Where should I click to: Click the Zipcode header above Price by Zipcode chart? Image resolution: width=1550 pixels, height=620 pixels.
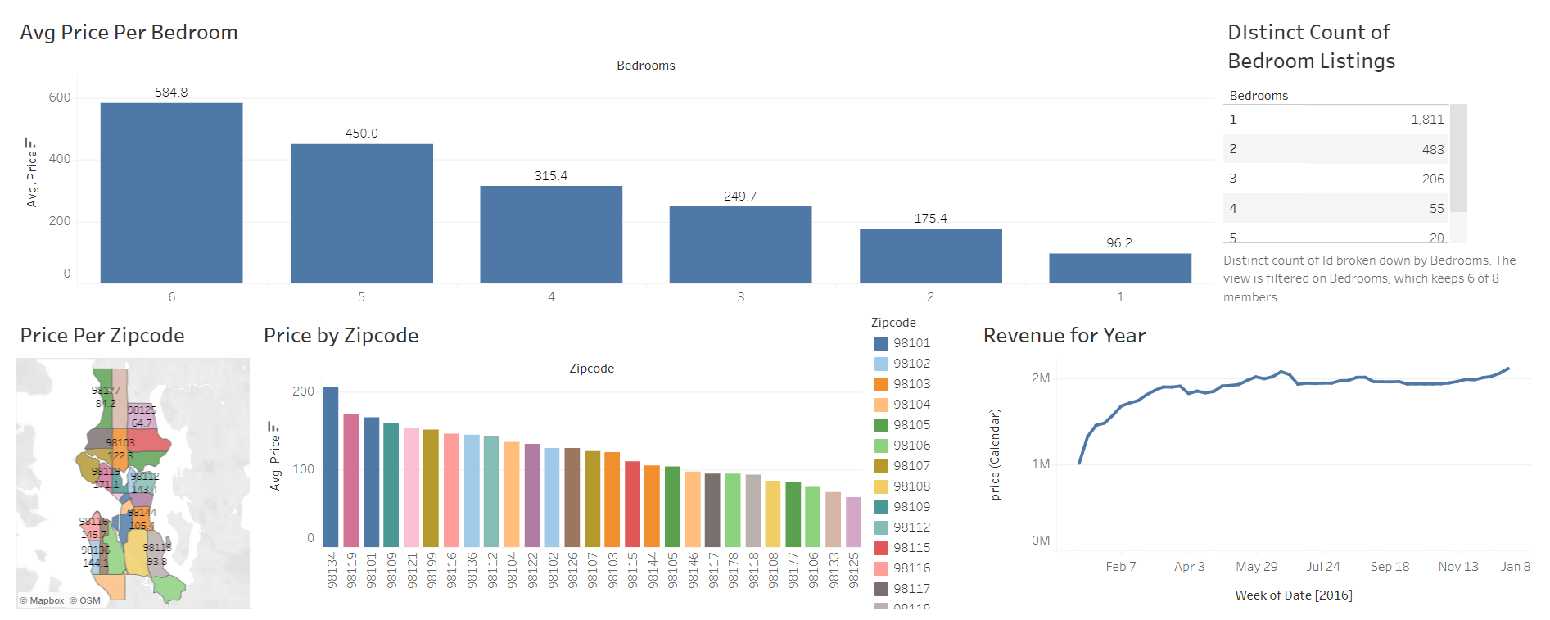click(x=591, y=369)
